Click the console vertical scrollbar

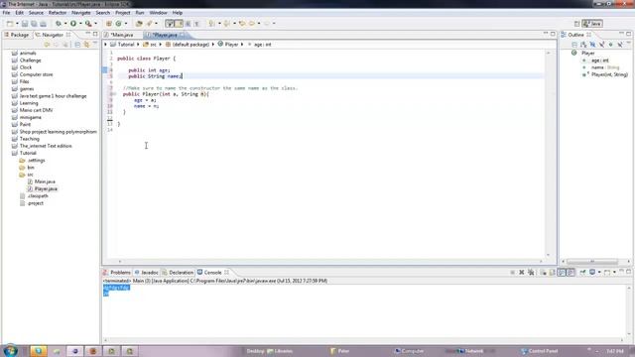click(629, 310)
